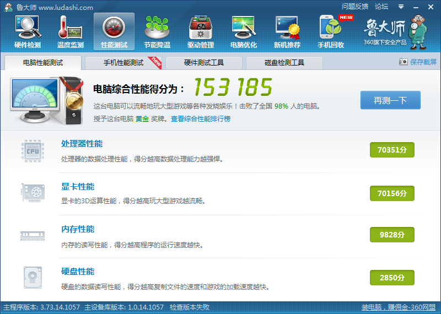Image resolution: width=441 pixels, height=314 pixels.
Task: Switch to 手机性能测试 tab
Action: tap(123, 62)
